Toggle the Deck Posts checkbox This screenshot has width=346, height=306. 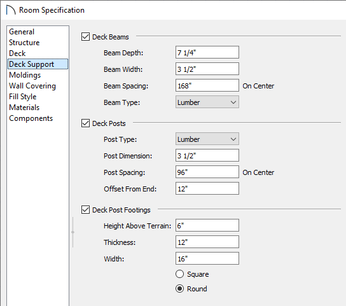pyautogui.click(x=85, y=123)
